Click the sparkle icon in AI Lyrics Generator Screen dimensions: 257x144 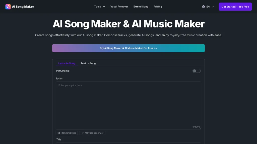point(82,133)
